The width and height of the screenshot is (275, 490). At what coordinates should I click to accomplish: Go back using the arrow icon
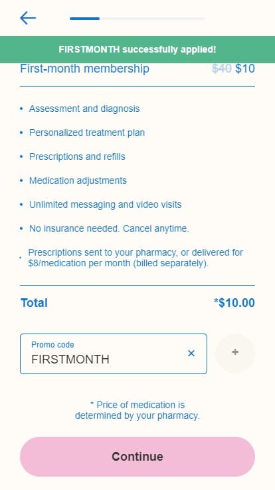(x=28, y=18)
